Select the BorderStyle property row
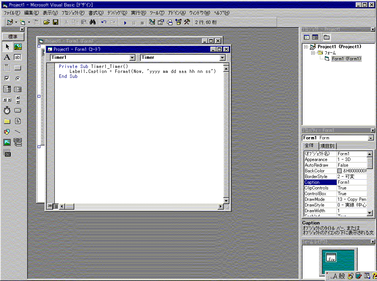 pos(336,177)
